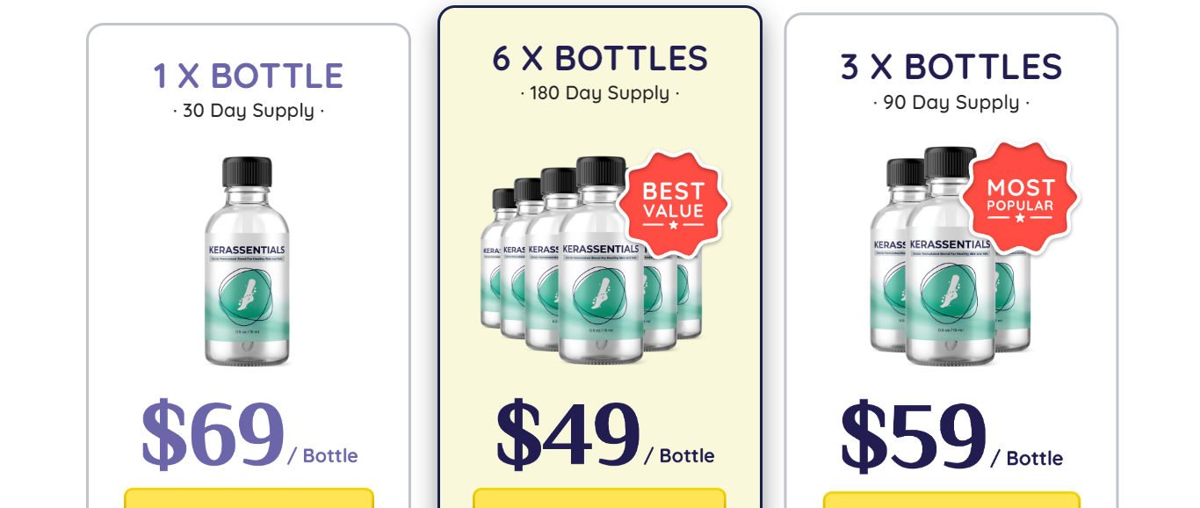The width and height of the screenshot is (1200, 508).
Task: Click the "1 X BOTTLE" heading
Action: (x=249, y=76)
